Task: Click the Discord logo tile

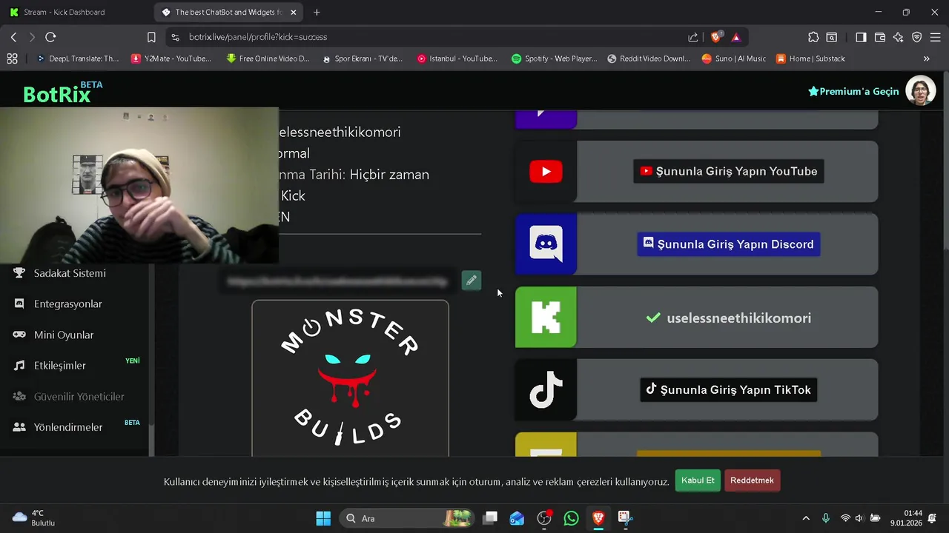Action: point(546,244)
